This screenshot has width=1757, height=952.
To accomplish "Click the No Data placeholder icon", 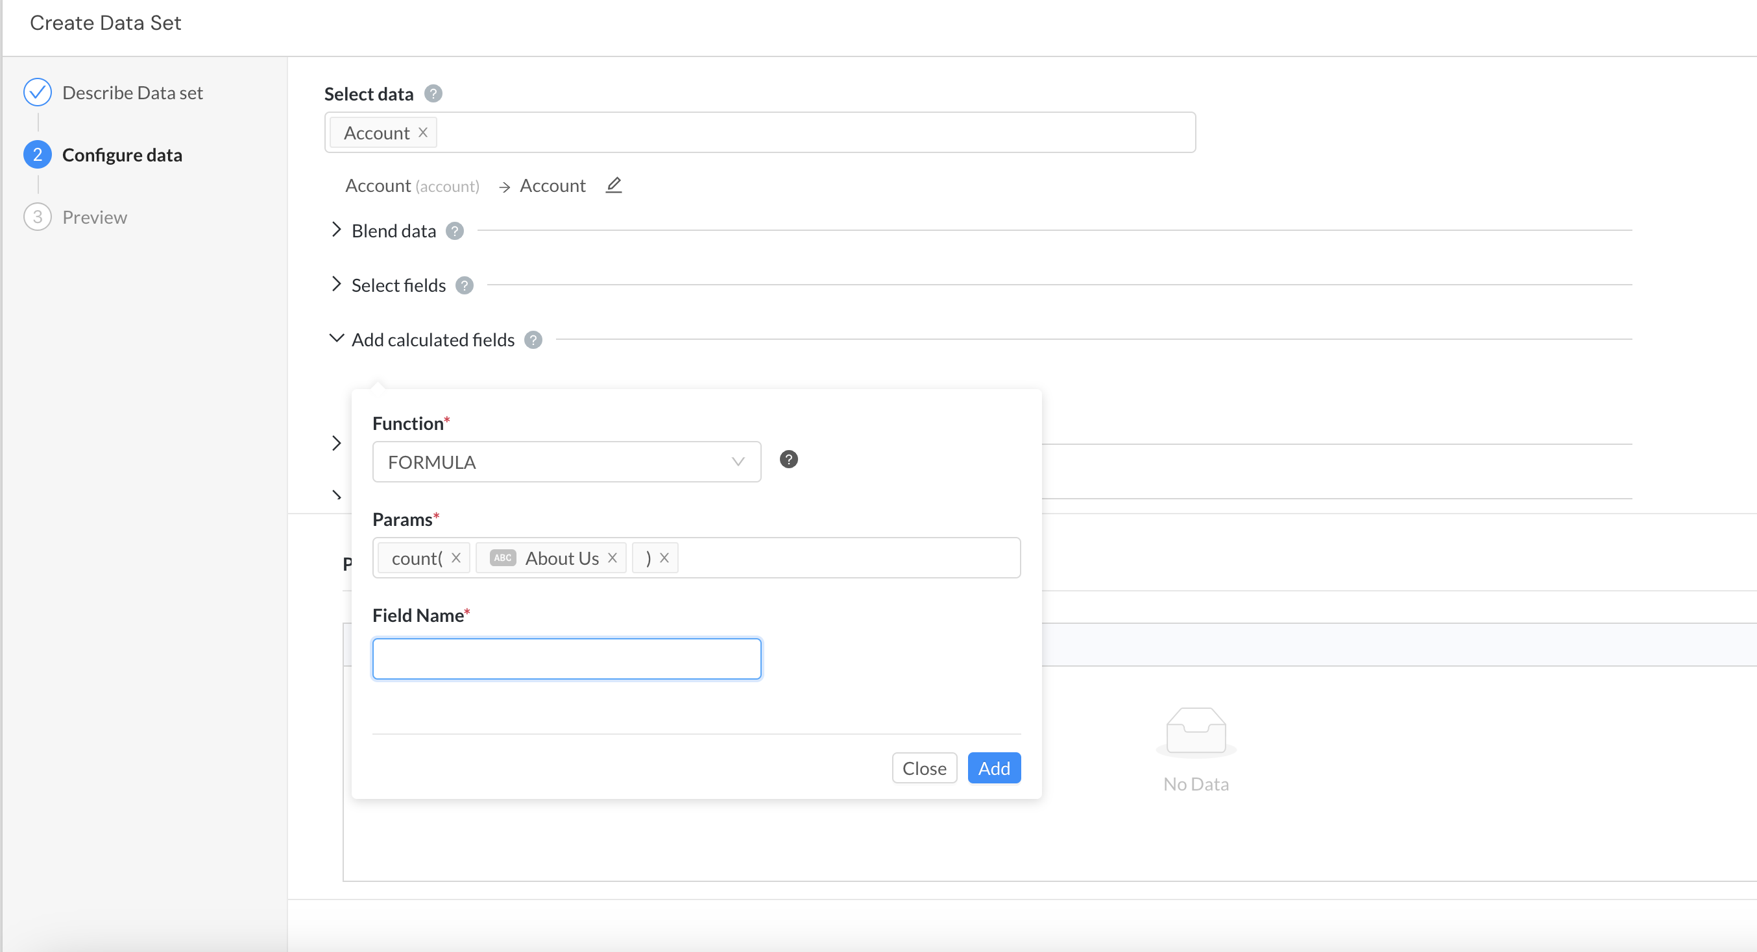I will coord(1196,732).
